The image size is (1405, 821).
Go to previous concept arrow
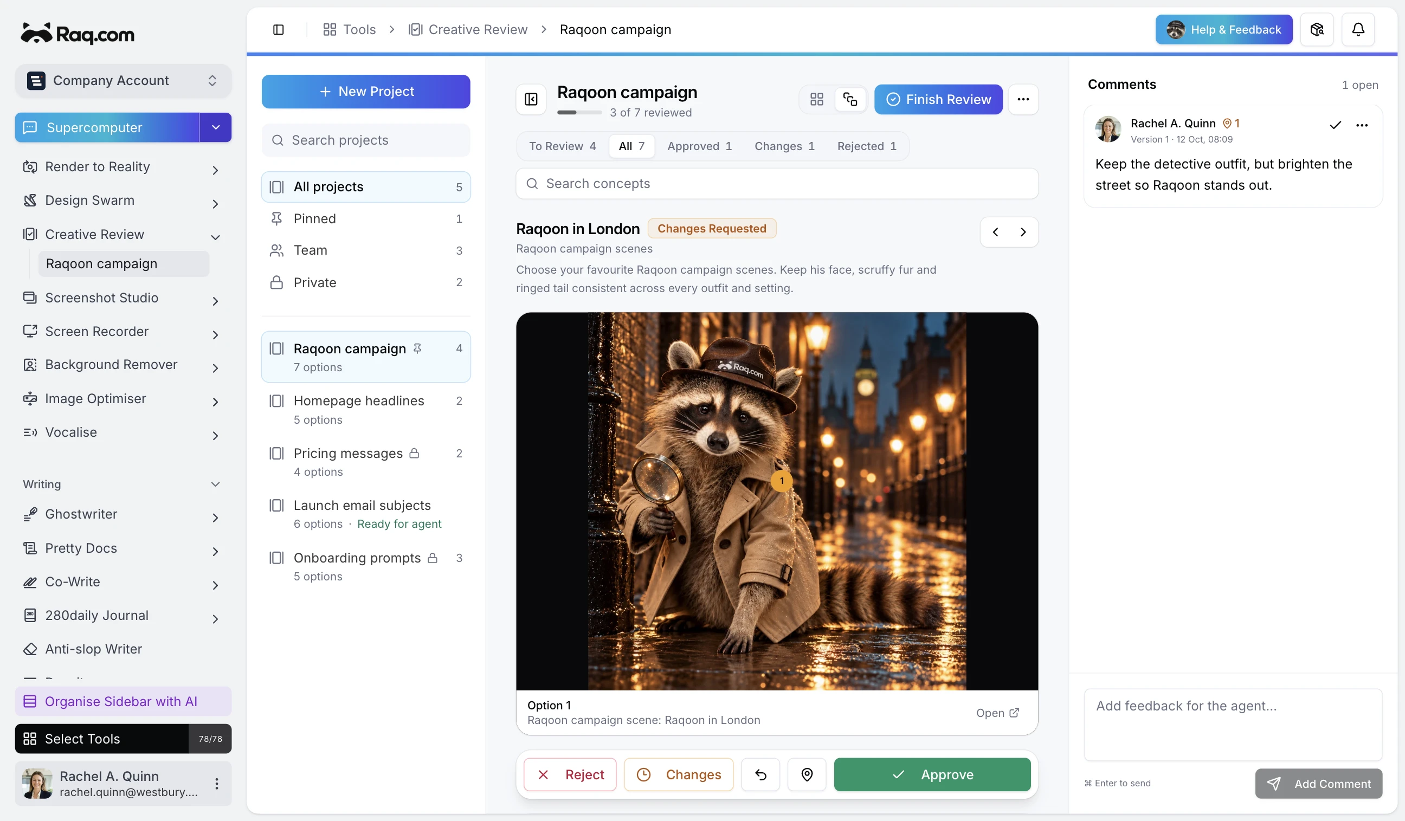pos(995,232)
